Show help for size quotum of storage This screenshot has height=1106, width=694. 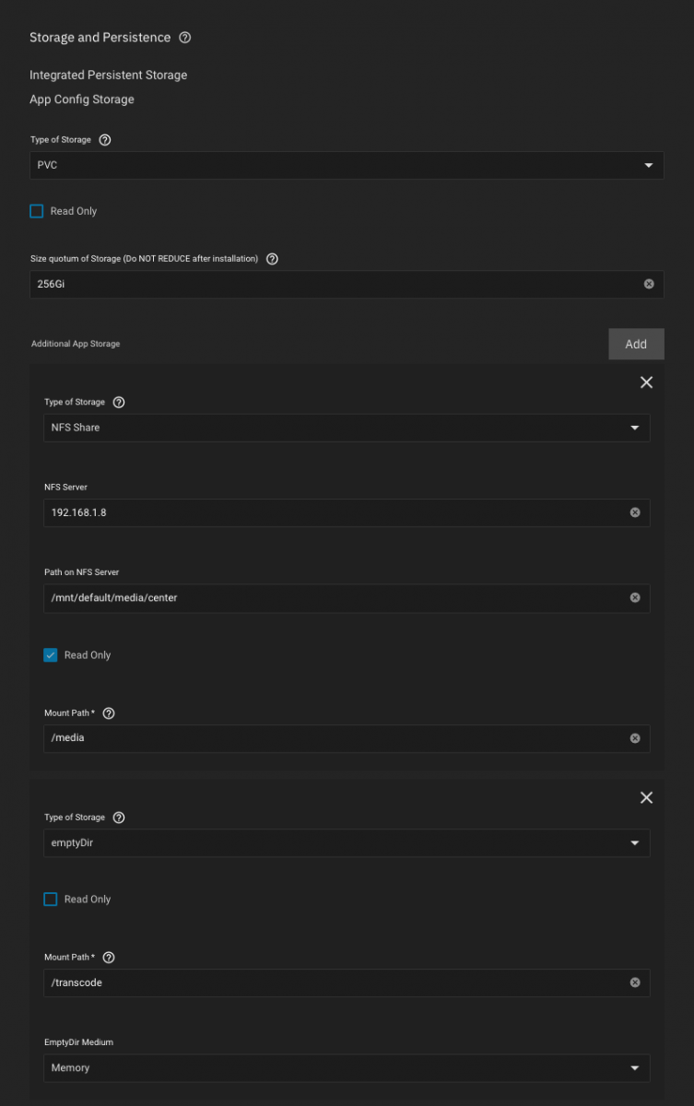272,259
